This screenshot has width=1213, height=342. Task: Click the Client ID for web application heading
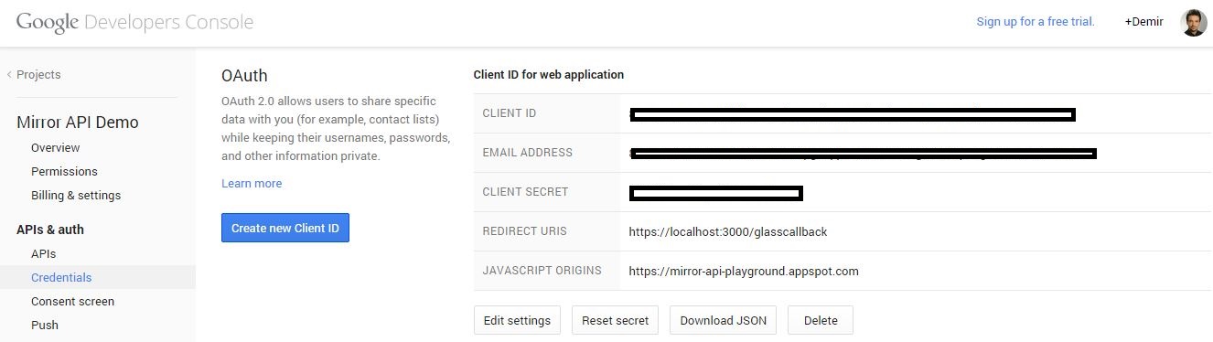point(549,74)
